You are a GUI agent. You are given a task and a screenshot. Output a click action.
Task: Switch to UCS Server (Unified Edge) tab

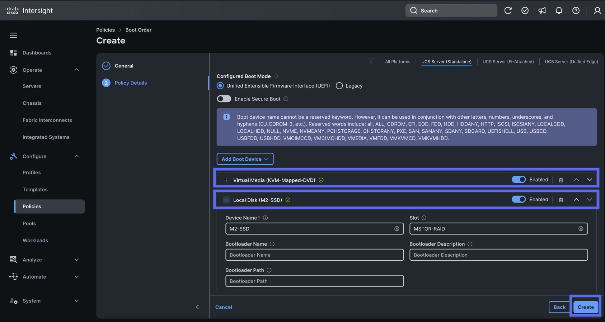pos(571,62)
